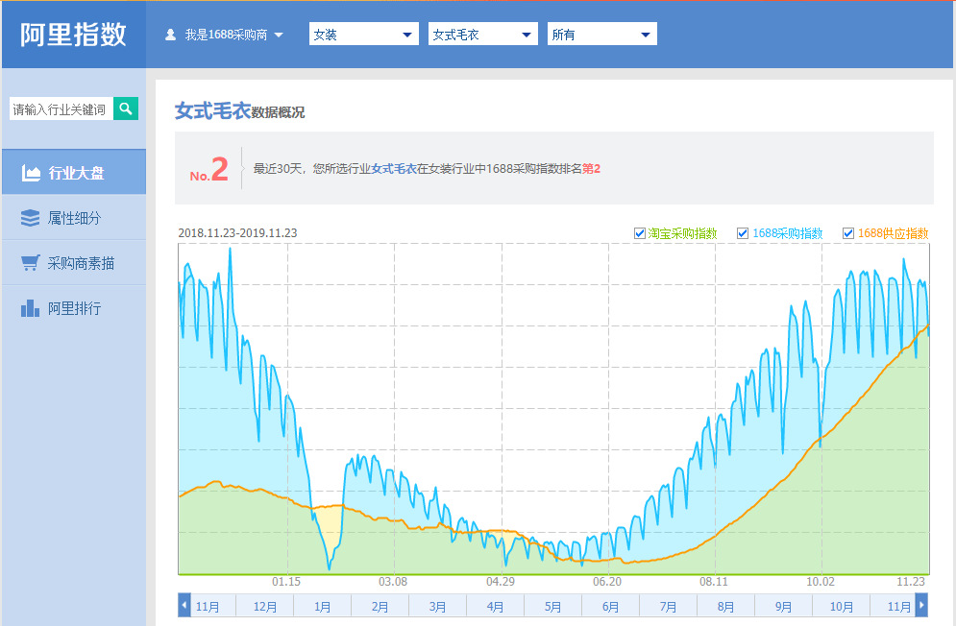The height and width of the screenshot is (626, 956).
Task: Select the 采购商素描 sidebar tab
Action: (x=74, y=263)
